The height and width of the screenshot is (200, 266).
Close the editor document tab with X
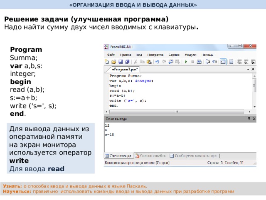point(253,69)
